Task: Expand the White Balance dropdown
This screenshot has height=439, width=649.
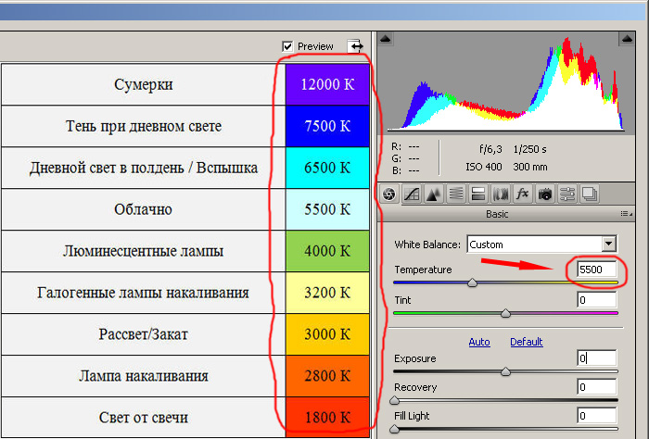Action: 609,244
